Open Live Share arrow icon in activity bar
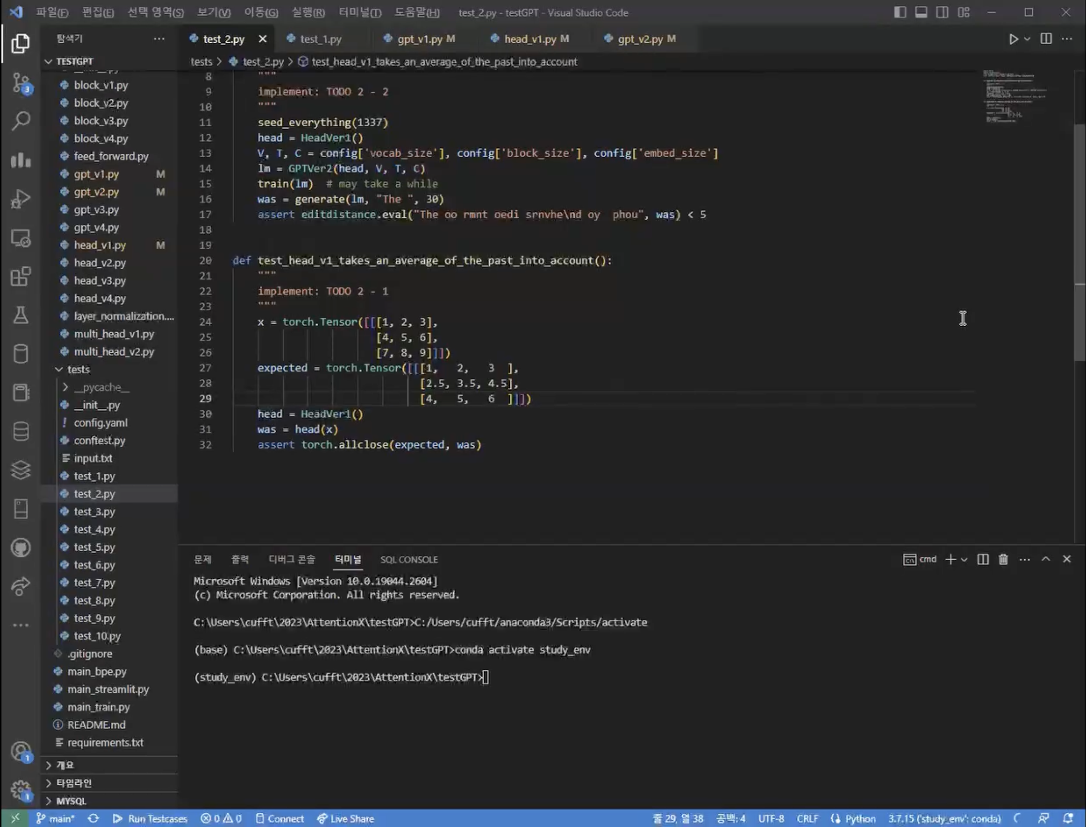The image size is (1086, 827). tap(20, 586)
